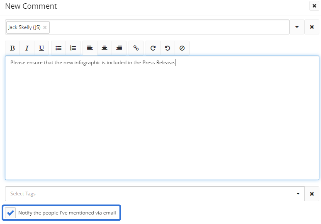Insert a hyperlink
Viewport: 321px width, 224px height.
[136, 48]
